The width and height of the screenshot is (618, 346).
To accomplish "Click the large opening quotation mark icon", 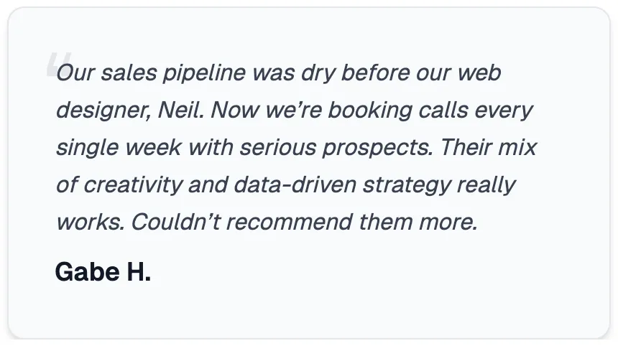I will point(59,64).
